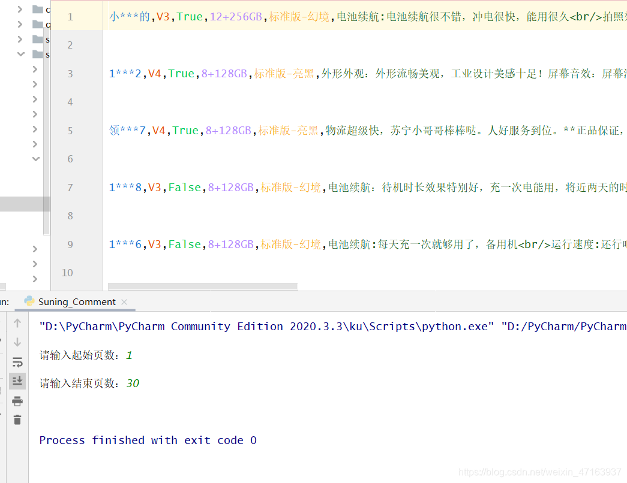The height and width of the screenshot is (483, 627).
Task: Collapse the expanded nested tree node
Action: (36, 159)
